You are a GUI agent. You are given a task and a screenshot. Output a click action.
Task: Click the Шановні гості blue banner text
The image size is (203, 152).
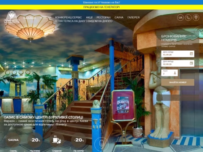(101, 3)
